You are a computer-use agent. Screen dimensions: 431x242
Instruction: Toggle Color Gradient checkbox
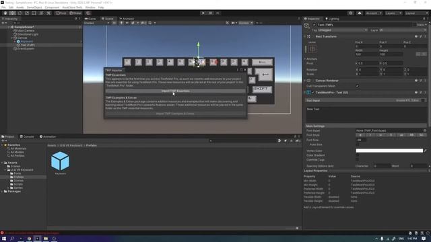pyautogui.click(x=358, y=155)
